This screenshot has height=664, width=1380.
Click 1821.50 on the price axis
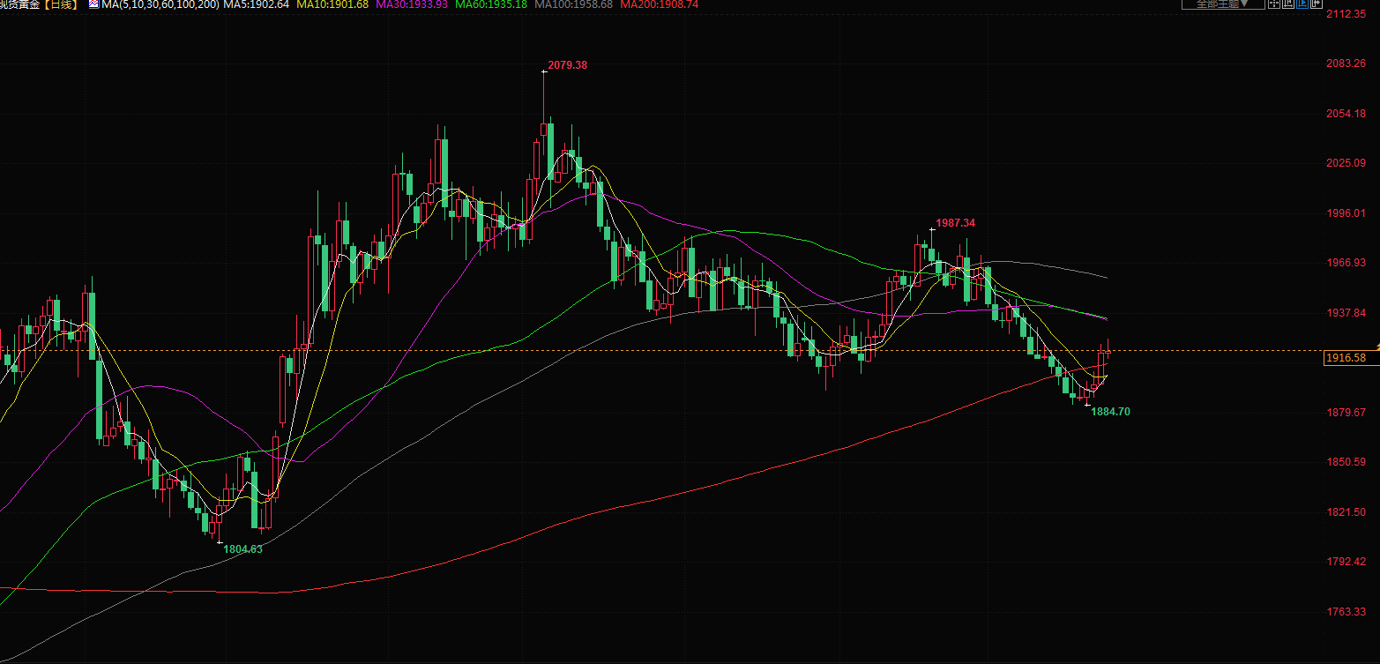(1347, 512)
